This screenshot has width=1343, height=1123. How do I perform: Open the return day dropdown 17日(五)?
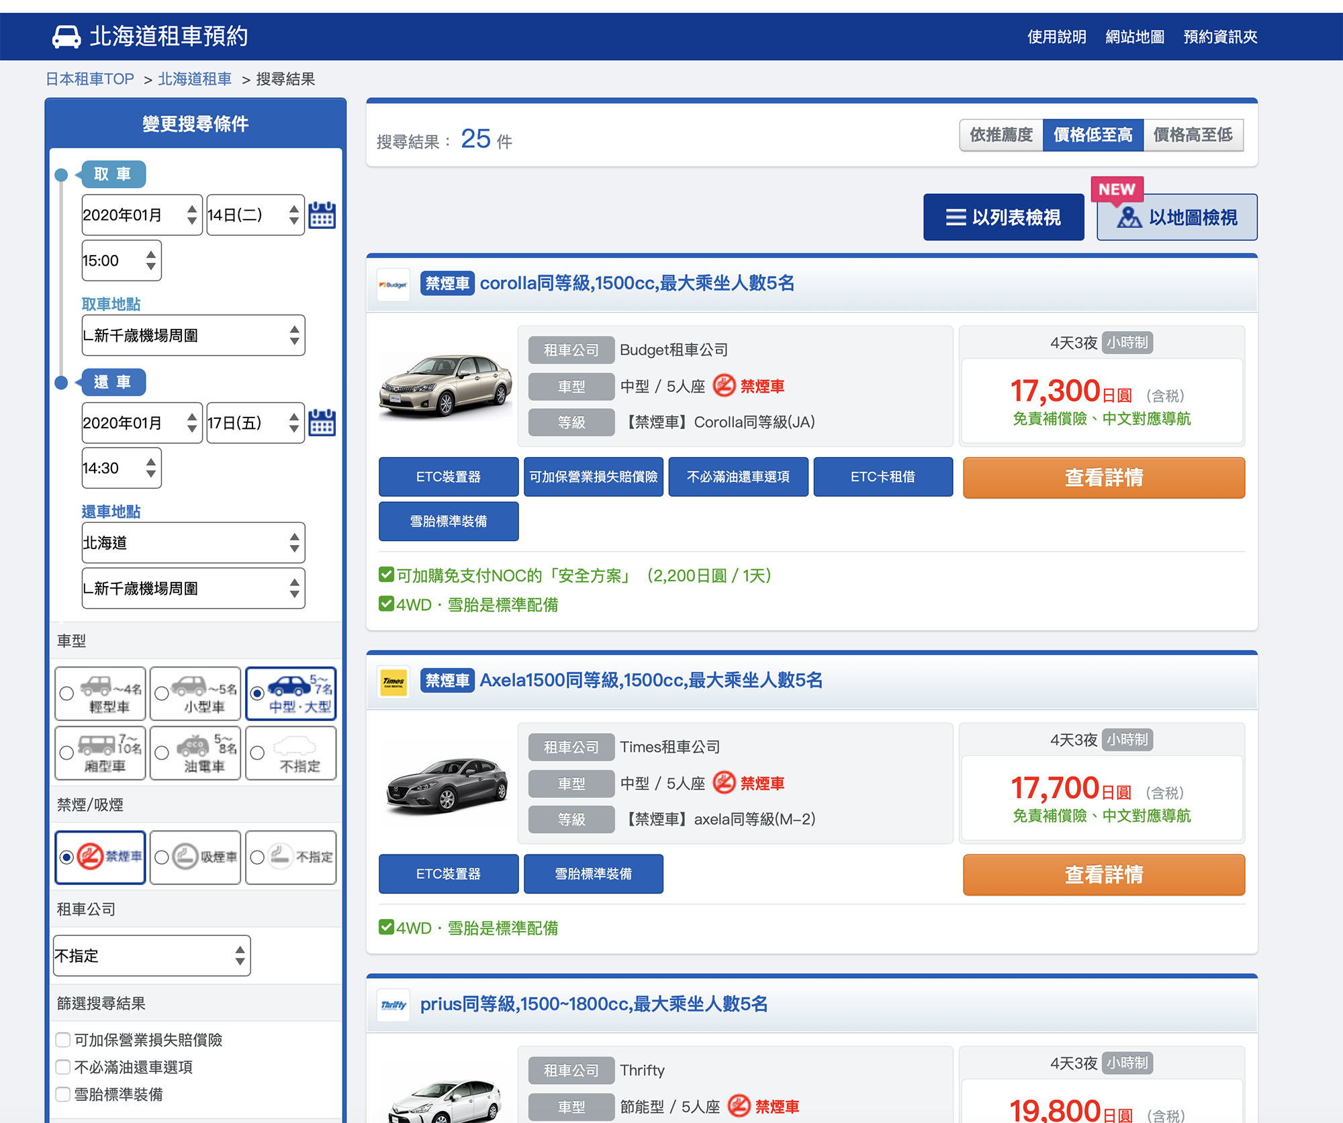tap(255, 423)
